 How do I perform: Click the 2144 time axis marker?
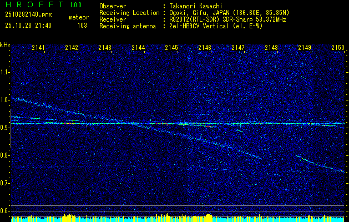pyautogui.click(x=138, y=47)
